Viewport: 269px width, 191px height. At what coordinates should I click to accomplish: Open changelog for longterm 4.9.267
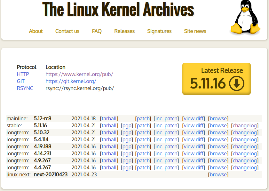point(245,160)
